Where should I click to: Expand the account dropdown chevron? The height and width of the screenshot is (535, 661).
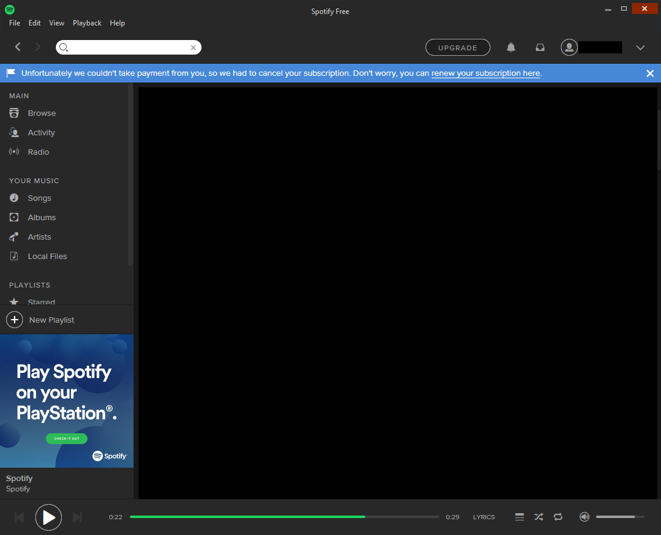[640, 47]
